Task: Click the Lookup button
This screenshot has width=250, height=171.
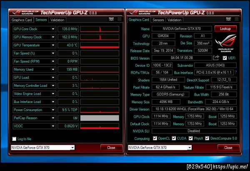Action: click(x=225, y=29)
